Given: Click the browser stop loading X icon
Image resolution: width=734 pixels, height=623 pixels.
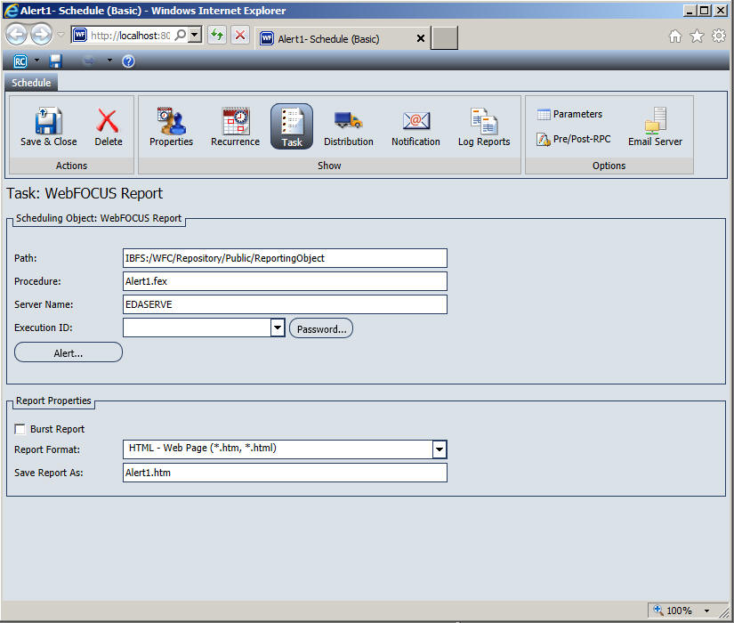Looking at the screenshot, I should tap(240, 35).
